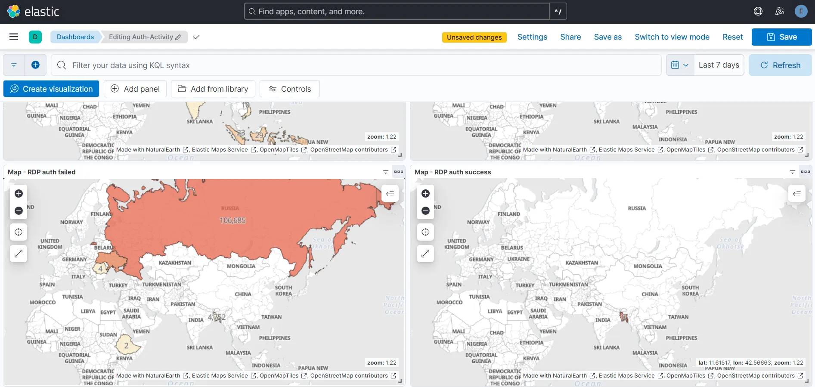815x387 pixels.
Task: Click the Last 7 days time range
Action: pyautogui.click(x=719, y=65)
